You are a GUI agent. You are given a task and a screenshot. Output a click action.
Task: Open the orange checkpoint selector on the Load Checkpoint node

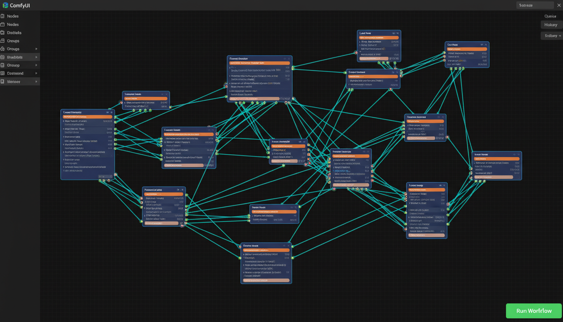(x=87, y=117)
